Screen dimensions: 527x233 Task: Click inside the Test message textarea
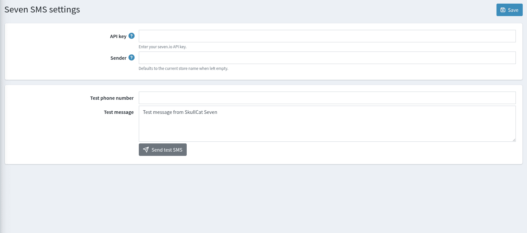click(327, 124)
